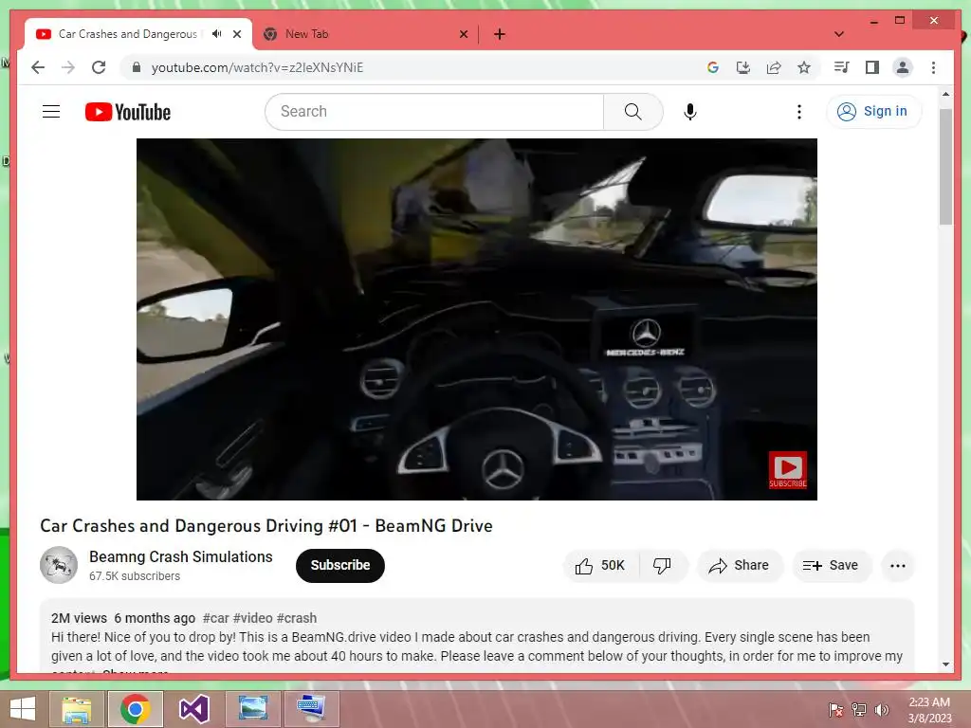971x728 pixels.
Task: Open the on-screen keyboard taskbar icon
Action: [311, 709]
